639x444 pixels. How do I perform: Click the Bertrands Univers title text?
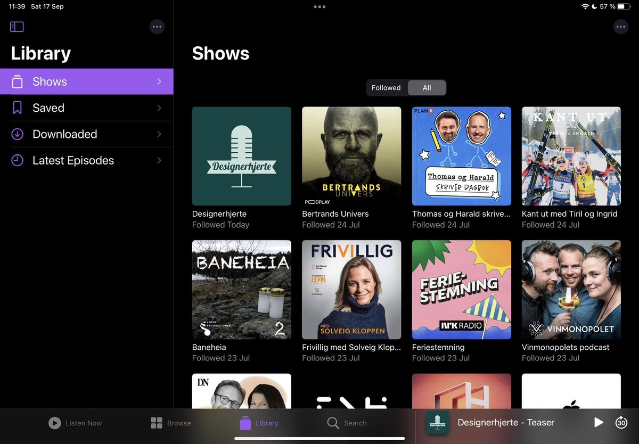335,214
